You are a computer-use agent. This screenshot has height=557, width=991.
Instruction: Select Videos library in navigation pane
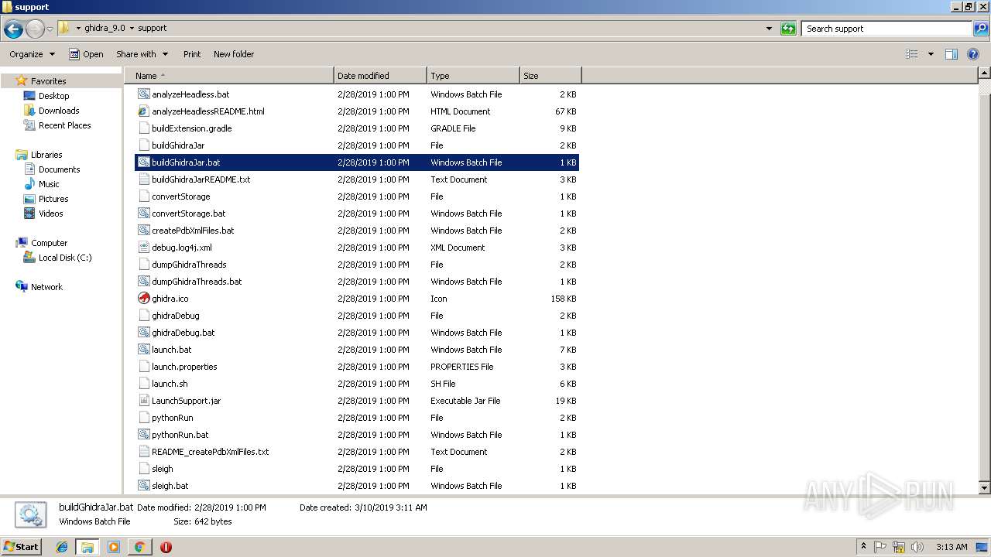pyautogui.click(x=50, y=214)
